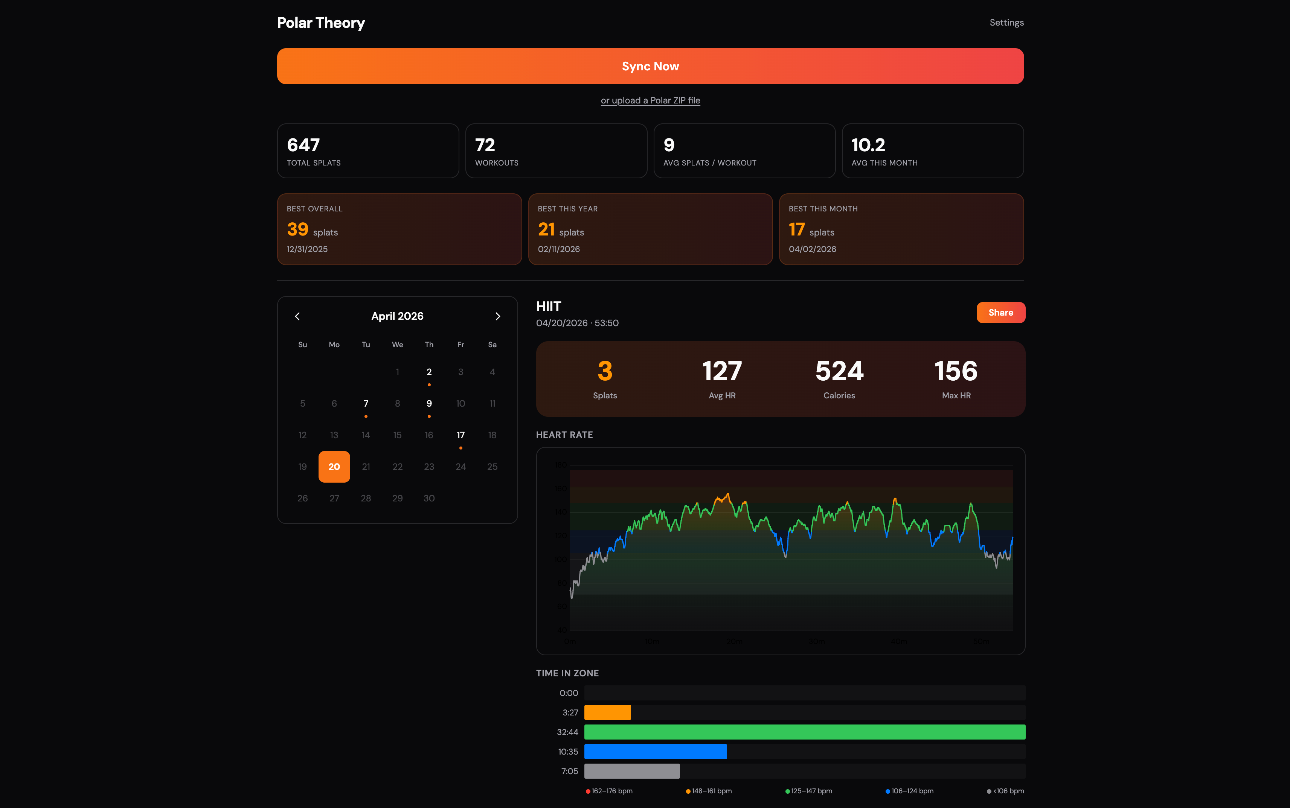Go to the previous month in the calendar
The height and width of the screenshot is (808, 1290).
[298, 316]
